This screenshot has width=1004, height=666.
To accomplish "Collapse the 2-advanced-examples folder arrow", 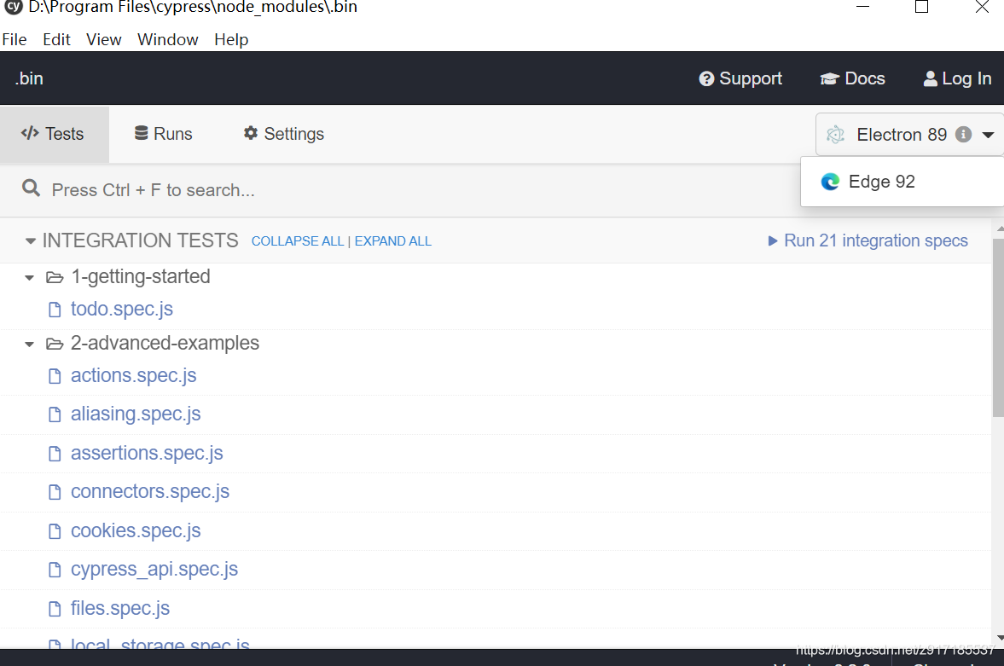I will pyautogui.click(x=29, y=345).
